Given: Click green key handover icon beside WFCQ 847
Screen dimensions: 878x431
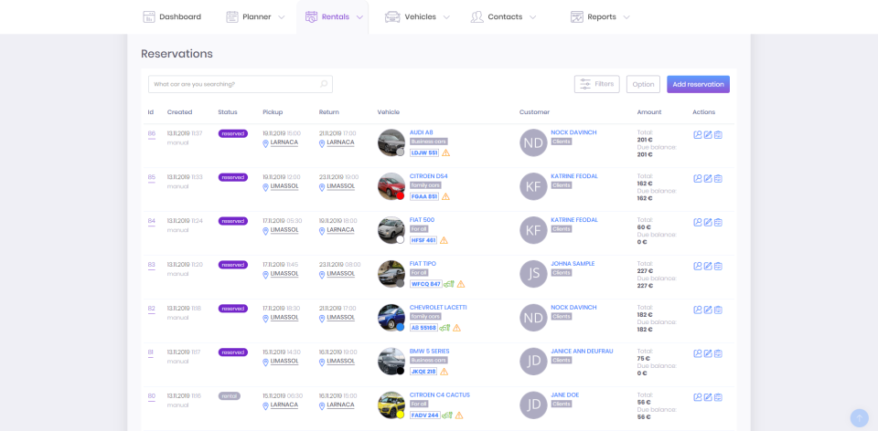Looking at the screenshot, I should (449, 284).
